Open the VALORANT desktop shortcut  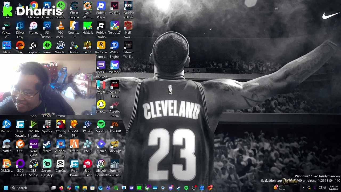(x=115, y=8)
